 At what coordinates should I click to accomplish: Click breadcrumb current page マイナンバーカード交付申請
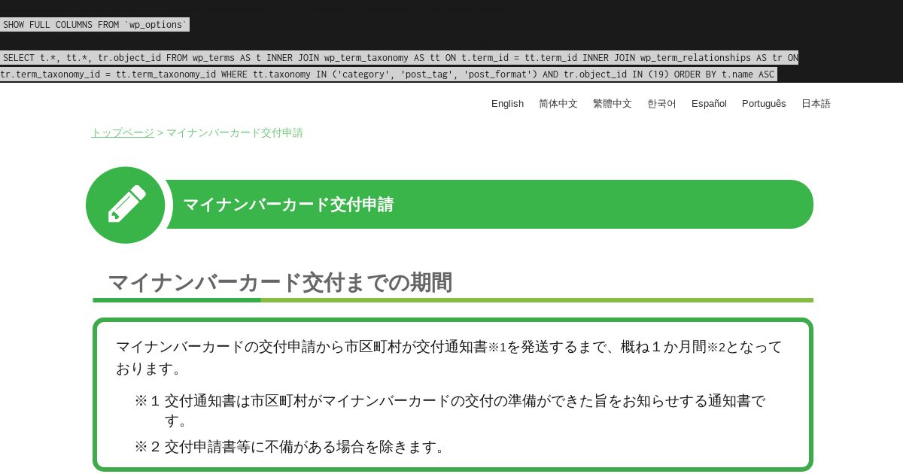235,132
